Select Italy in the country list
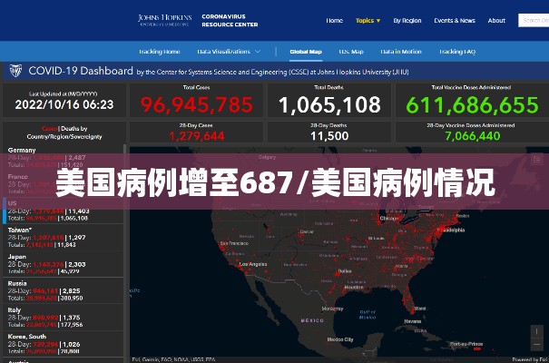 pyautogui.click(x=63, y=317)
